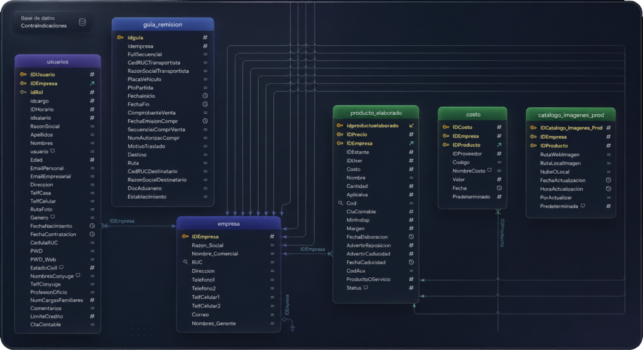Click the database icon beside Base de datos
The height and width of the screenshot is (350, 643).
pos(82,22)
